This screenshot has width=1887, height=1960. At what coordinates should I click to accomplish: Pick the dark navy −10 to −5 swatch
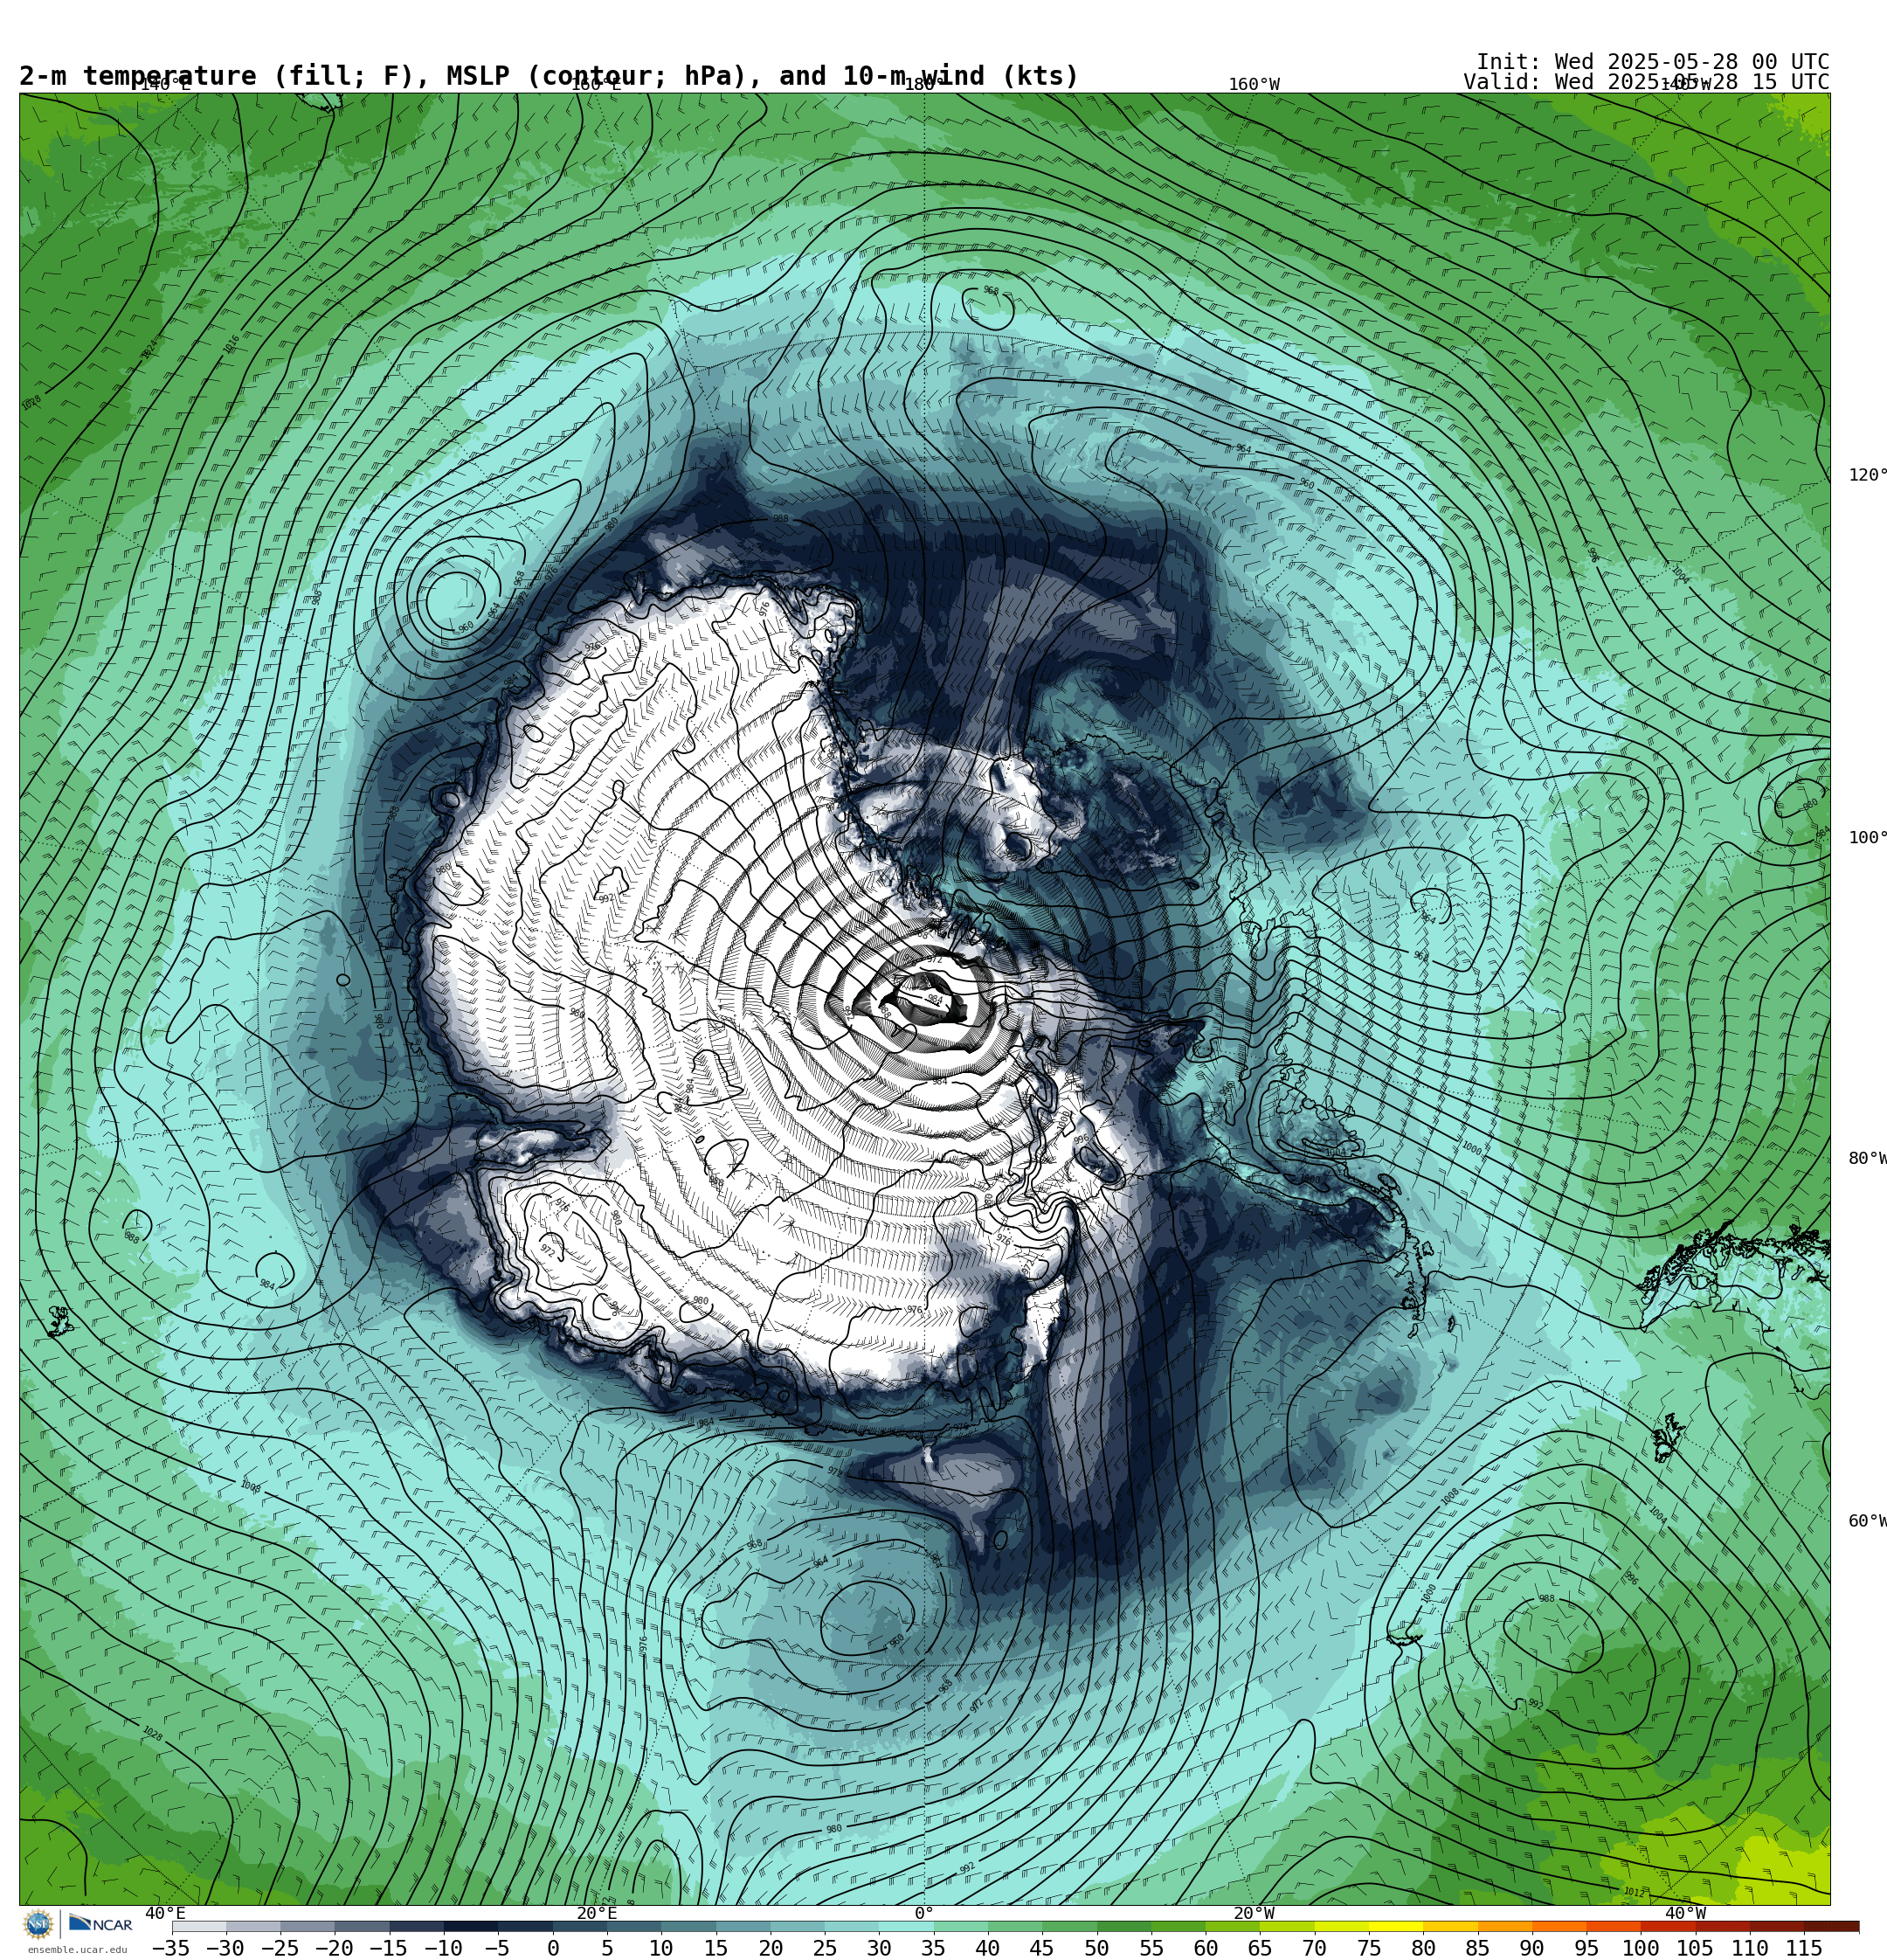470,1926
